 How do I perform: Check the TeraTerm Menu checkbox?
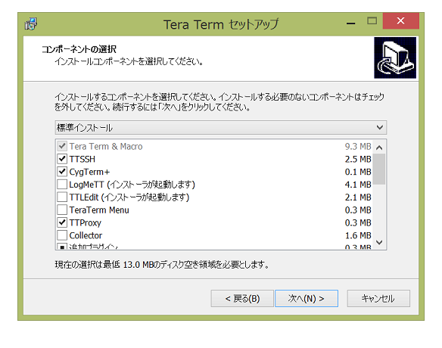click(x=62, y=210)
